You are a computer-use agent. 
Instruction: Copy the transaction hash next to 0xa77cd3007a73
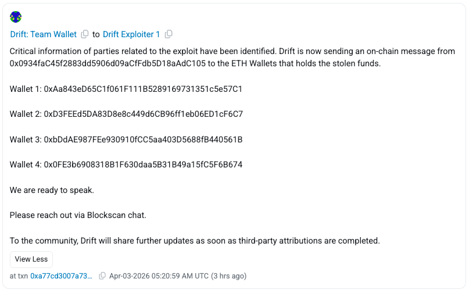point(102,276)
